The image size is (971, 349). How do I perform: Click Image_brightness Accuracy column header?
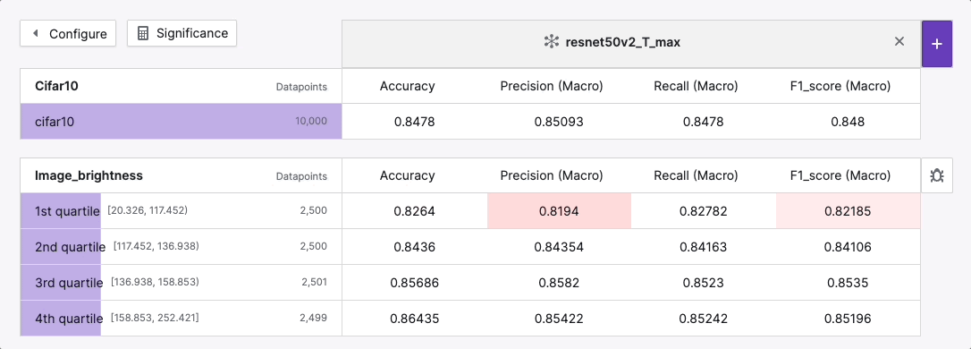click(x=408, y=176)
